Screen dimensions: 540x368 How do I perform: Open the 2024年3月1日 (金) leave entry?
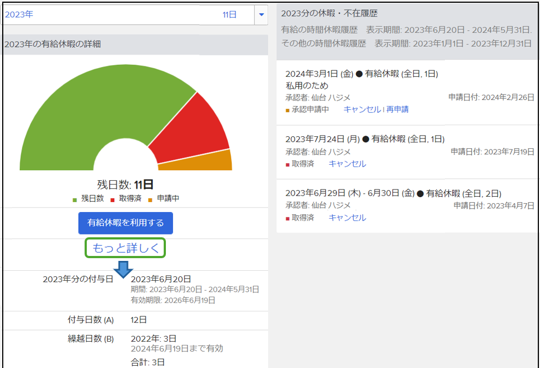tap(319, 74)
